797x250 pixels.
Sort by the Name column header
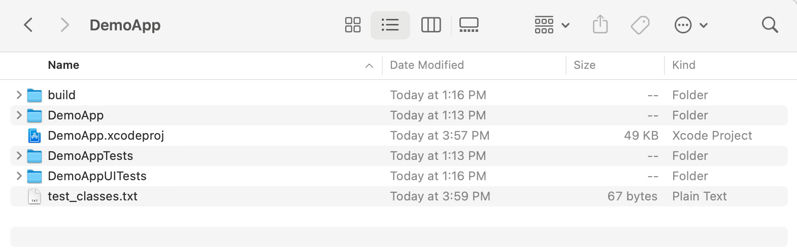click(x=63, y=65)
